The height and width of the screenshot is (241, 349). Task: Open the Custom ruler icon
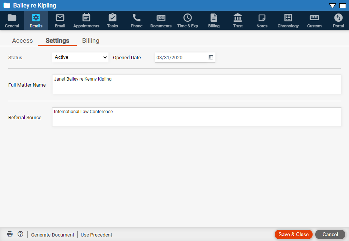coord(314,18)
